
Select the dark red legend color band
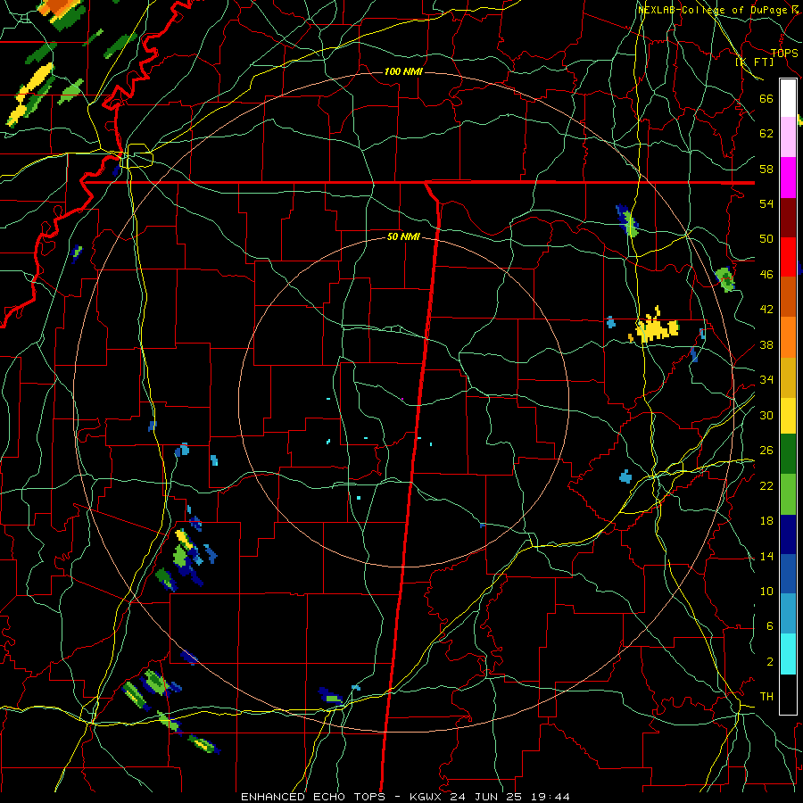click(x=788, y=217)
